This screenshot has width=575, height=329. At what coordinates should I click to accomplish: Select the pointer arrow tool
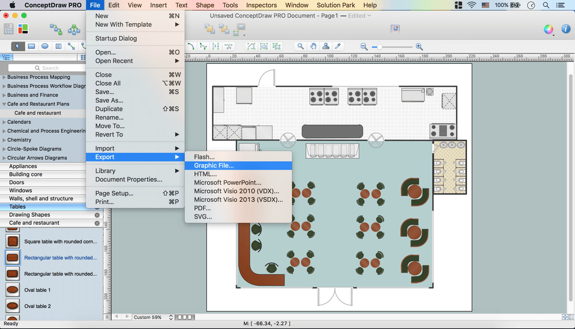click(x=18, y=47)
